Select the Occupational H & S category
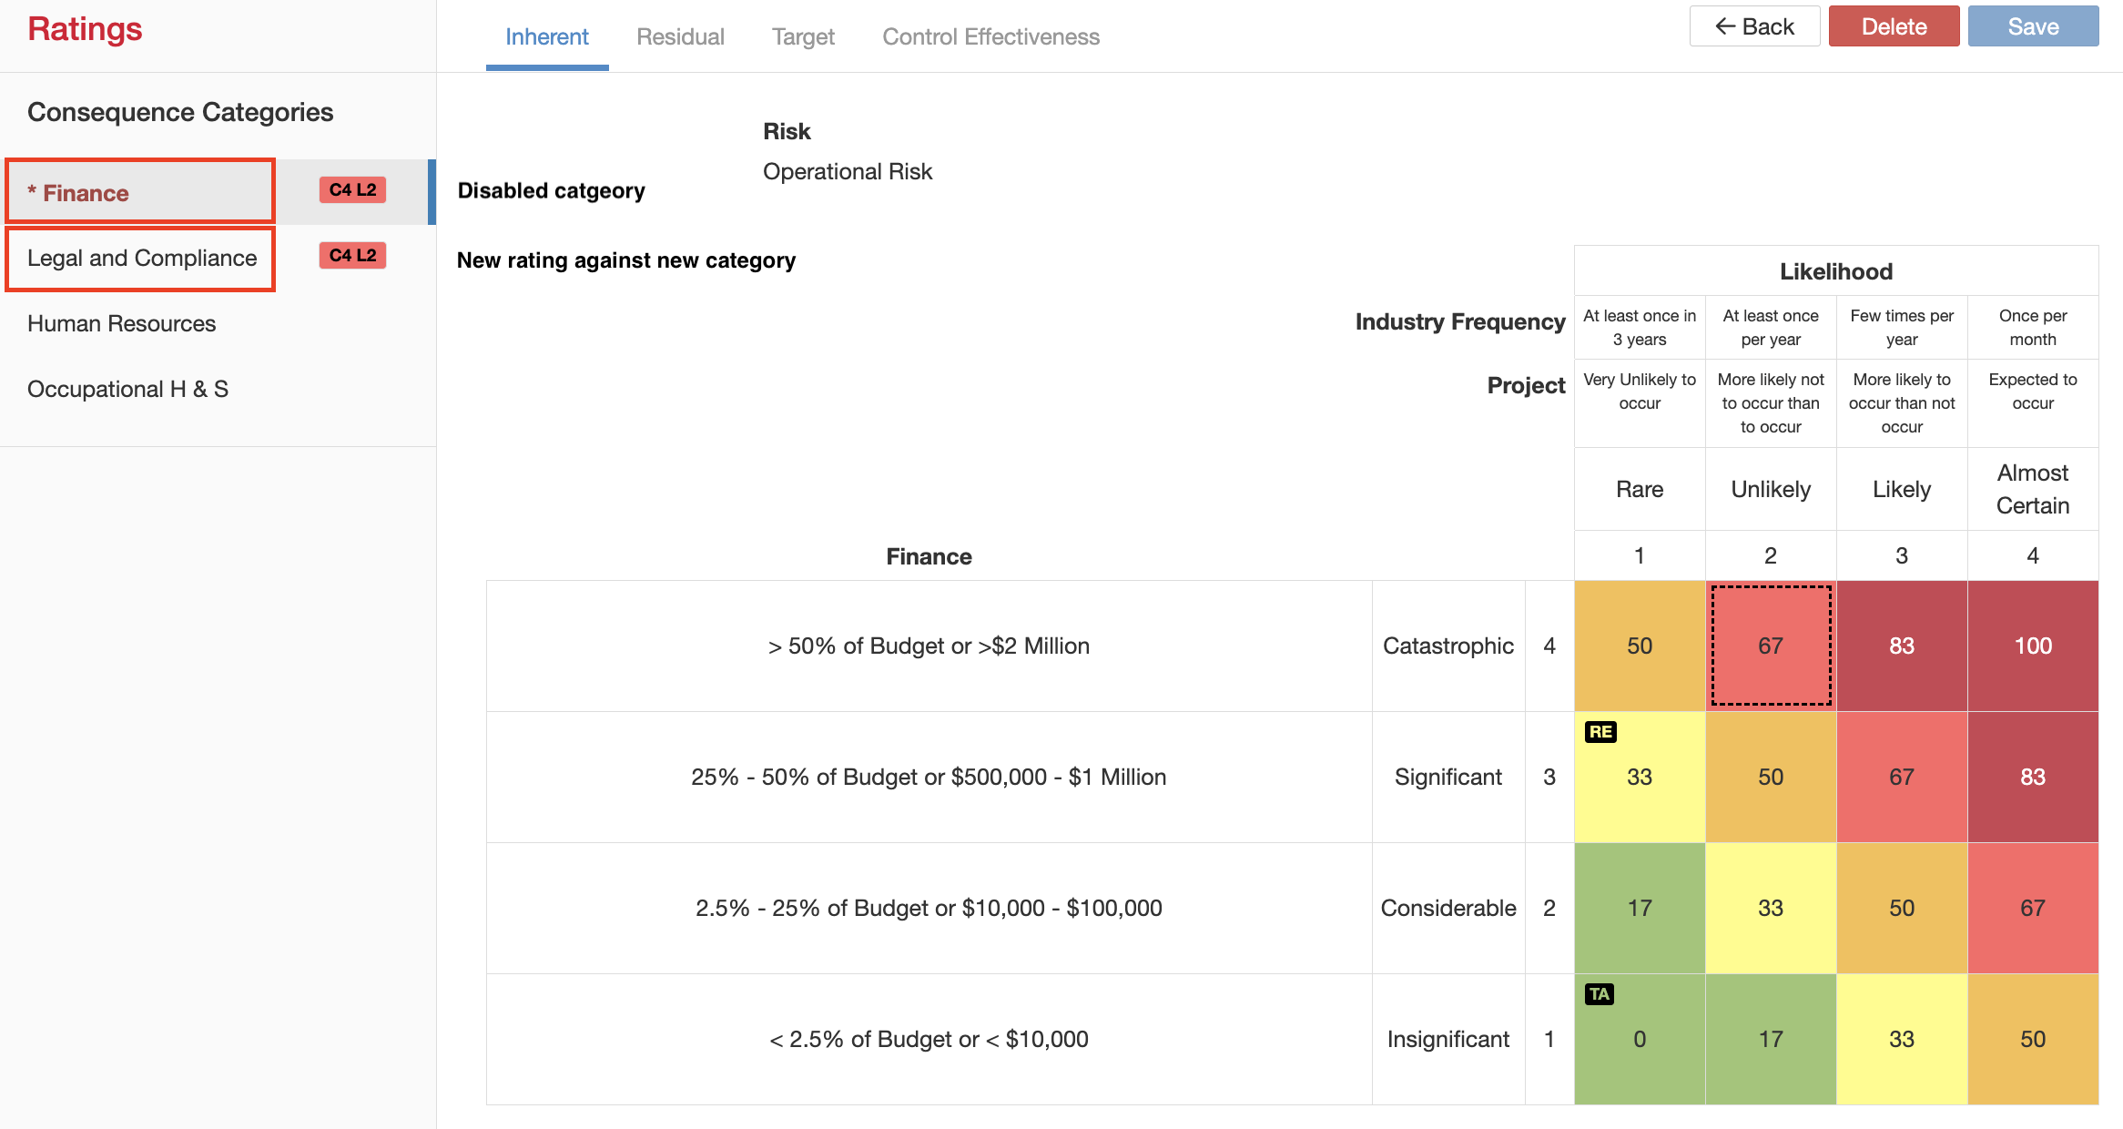The image size is (2123, 1129). 127,389
